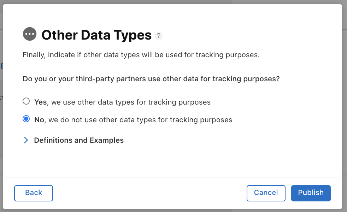Click the "Finally, indicate if" description text
The height and width of the screenshot is (212, 347).
pyautogui.click(x=141, y=55)
